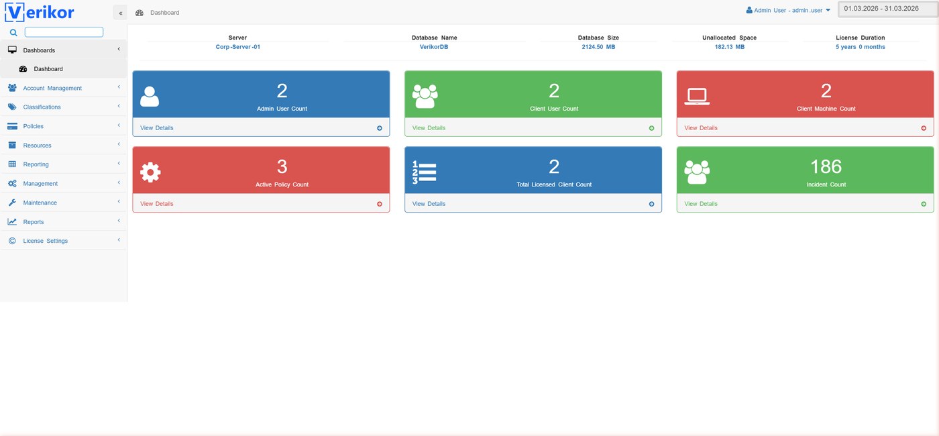Click the Corp-Server-01 server value
Screen dimensions: 939x436
(x=237, y=47)
